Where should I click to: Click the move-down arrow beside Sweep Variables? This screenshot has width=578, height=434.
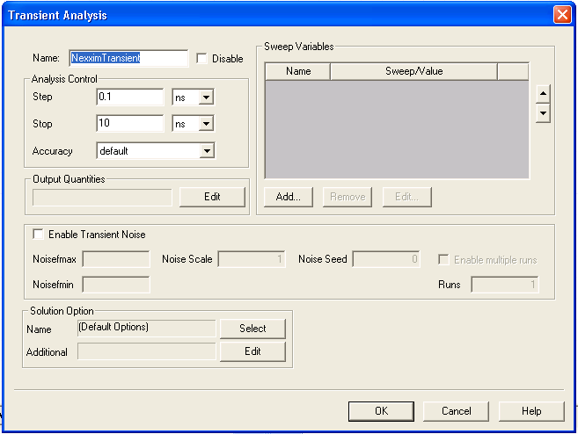(x=543, y=113)
